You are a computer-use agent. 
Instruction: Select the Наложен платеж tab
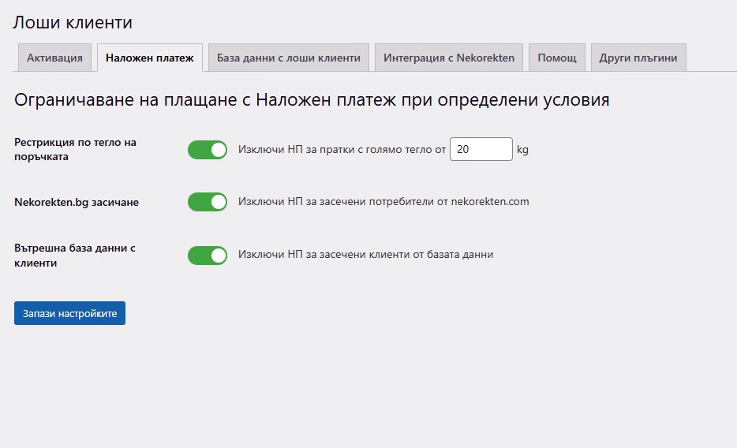pos(149,58)
